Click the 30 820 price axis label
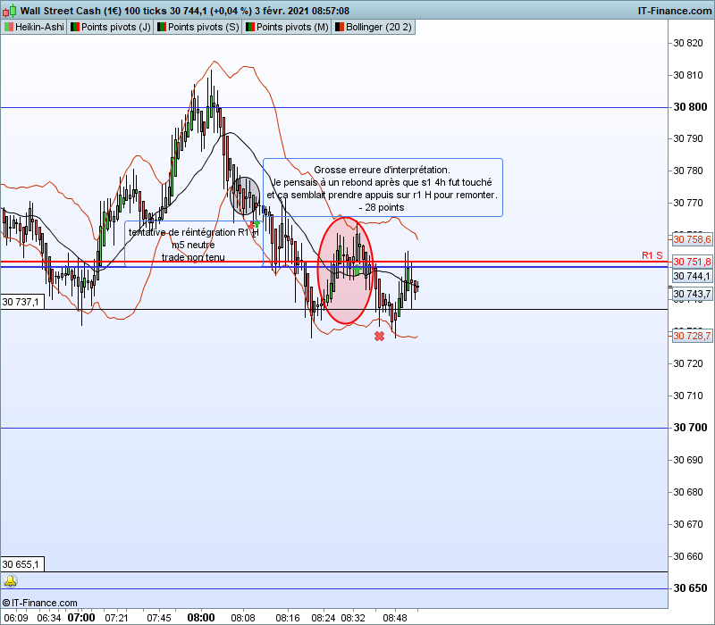715x625 pixels. point(688,43)
